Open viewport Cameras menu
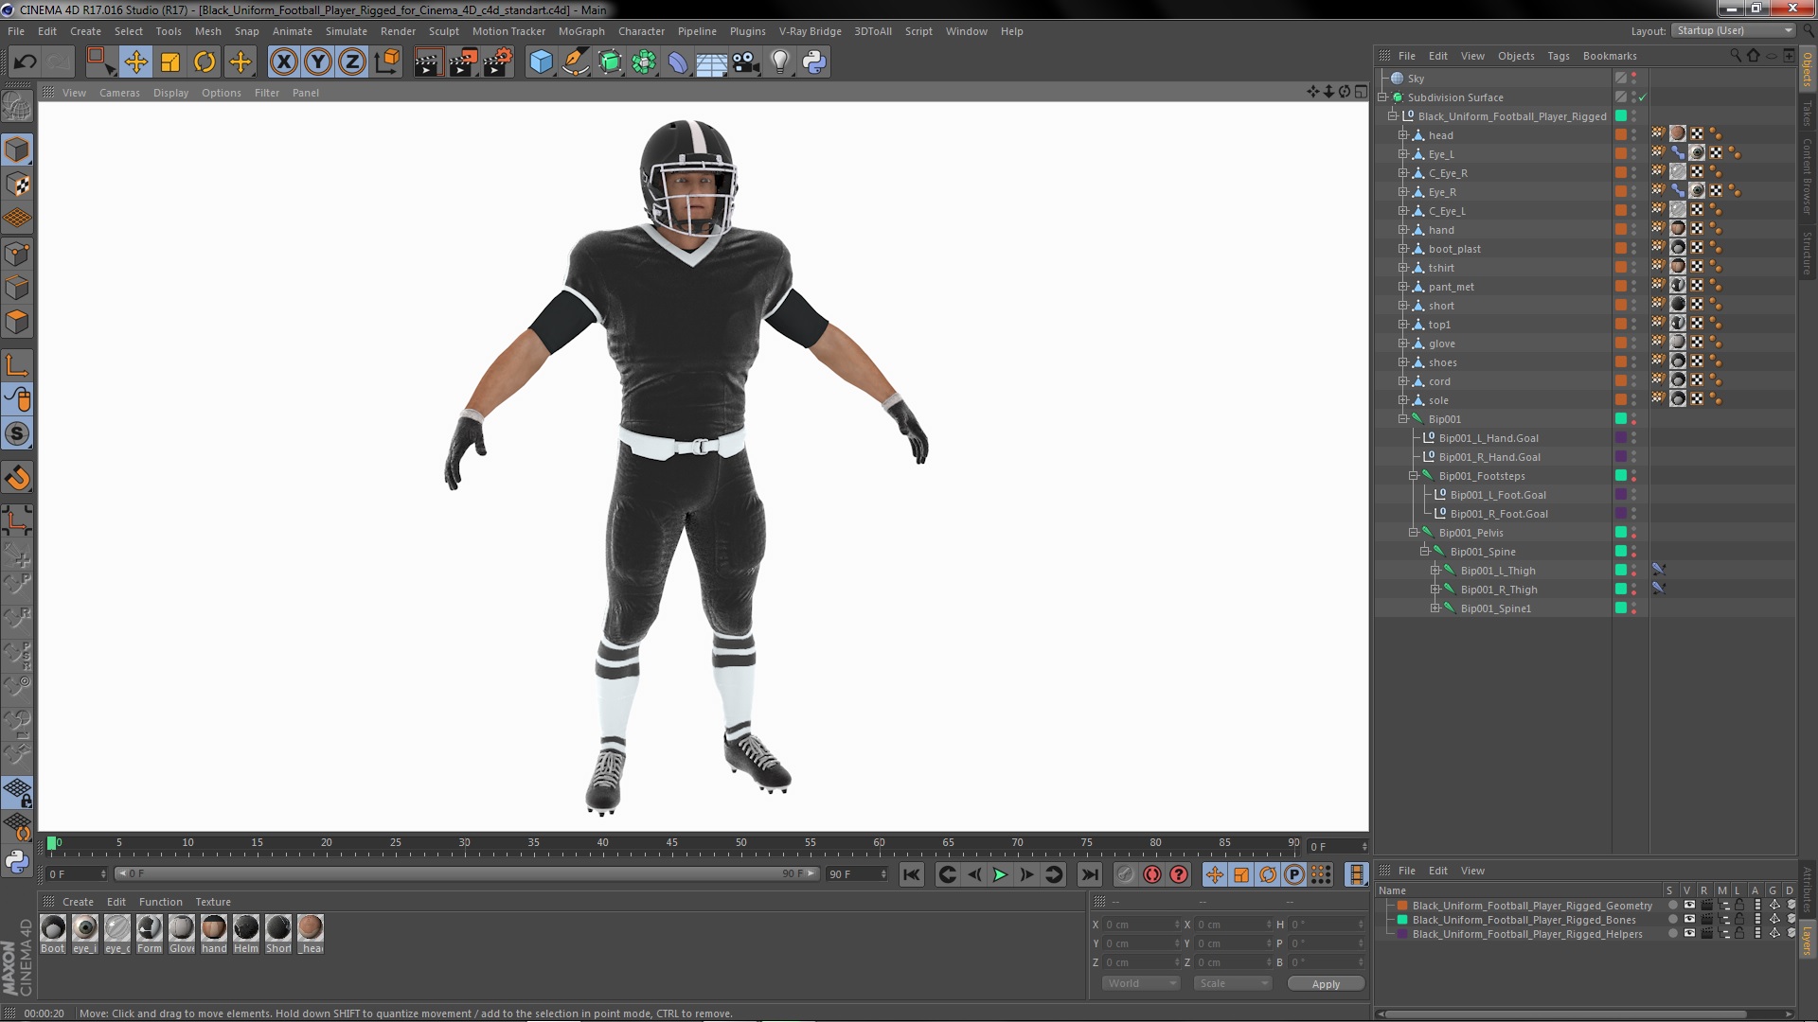This screenshot has height=1022, width=1818. pos(119,93)
